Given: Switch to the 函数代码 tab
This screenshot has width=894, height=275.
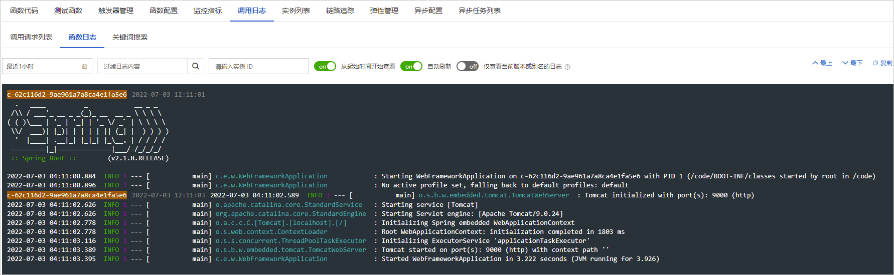Looking at the screenshot, I should 24,11.
